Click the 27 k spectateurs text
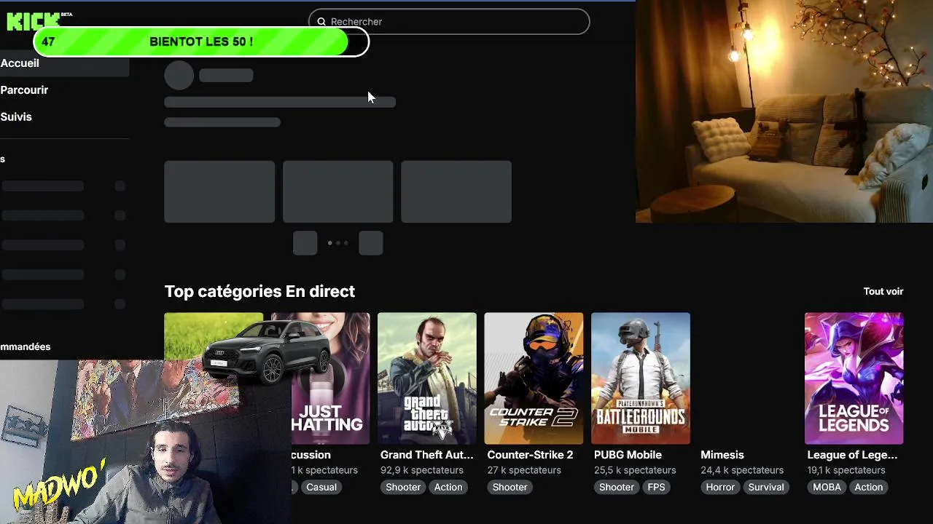 pyautogui.click(x=523, y=470)
